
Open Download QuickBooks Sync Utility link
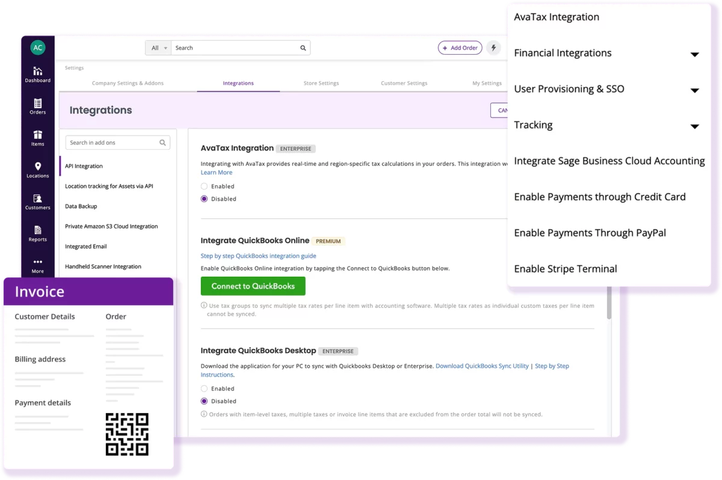pyautogui.click(x=482, y=366)
